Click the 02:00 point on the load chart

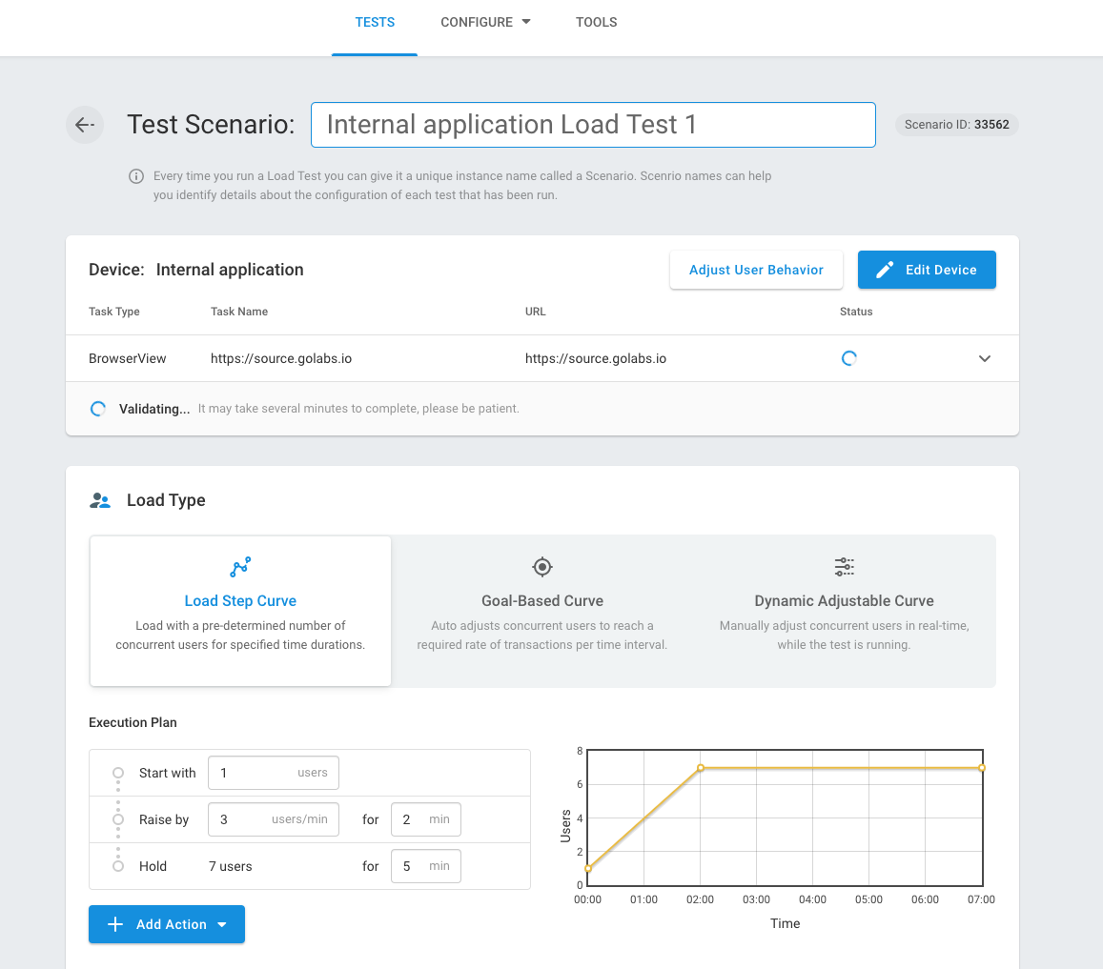coord(701,768)
